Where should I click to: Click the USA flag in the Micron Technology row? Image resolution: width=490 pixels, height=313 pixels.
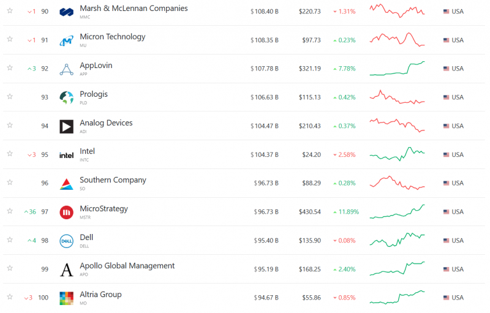coord(447,40)
